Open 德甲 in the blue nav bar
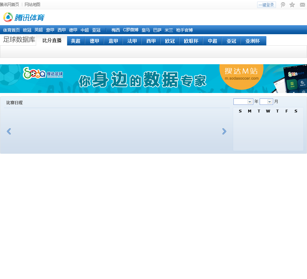The height and width of the screenshot is (279, 307). [x=73, y=30]
